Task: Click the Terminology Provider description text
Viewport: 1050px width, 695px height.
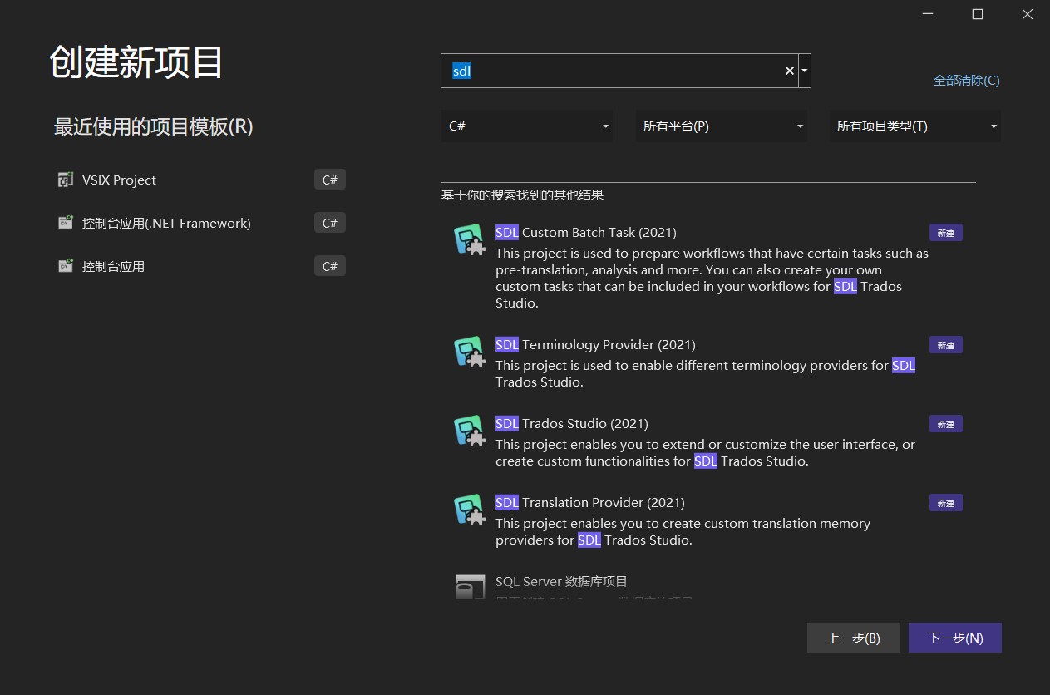Action: pos(705,374)
